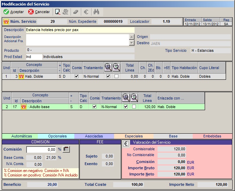
Task: Click the Salida date 13/11/2012
Action: 211,24
